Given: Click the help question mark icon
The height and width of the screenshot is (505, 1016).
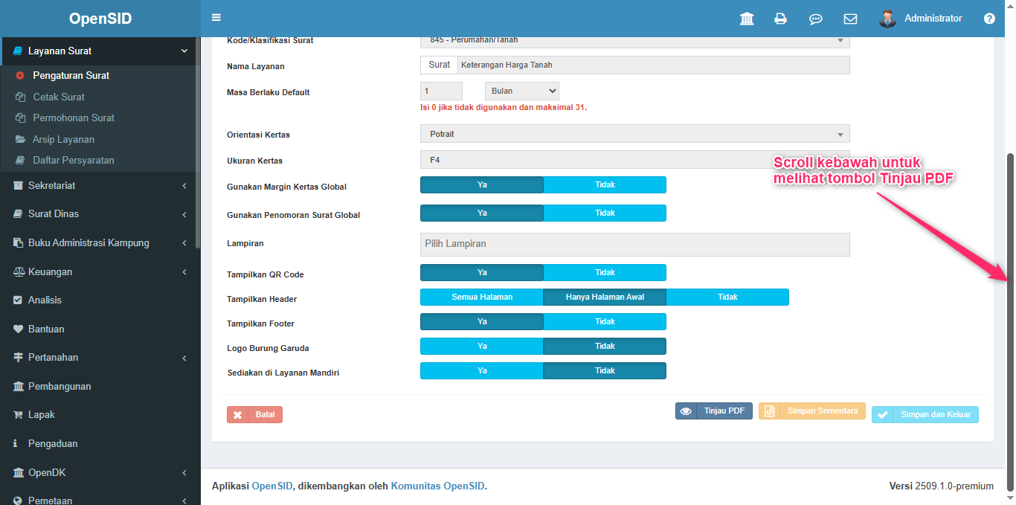Looking at the screenshot, I should tap(989, 19).
